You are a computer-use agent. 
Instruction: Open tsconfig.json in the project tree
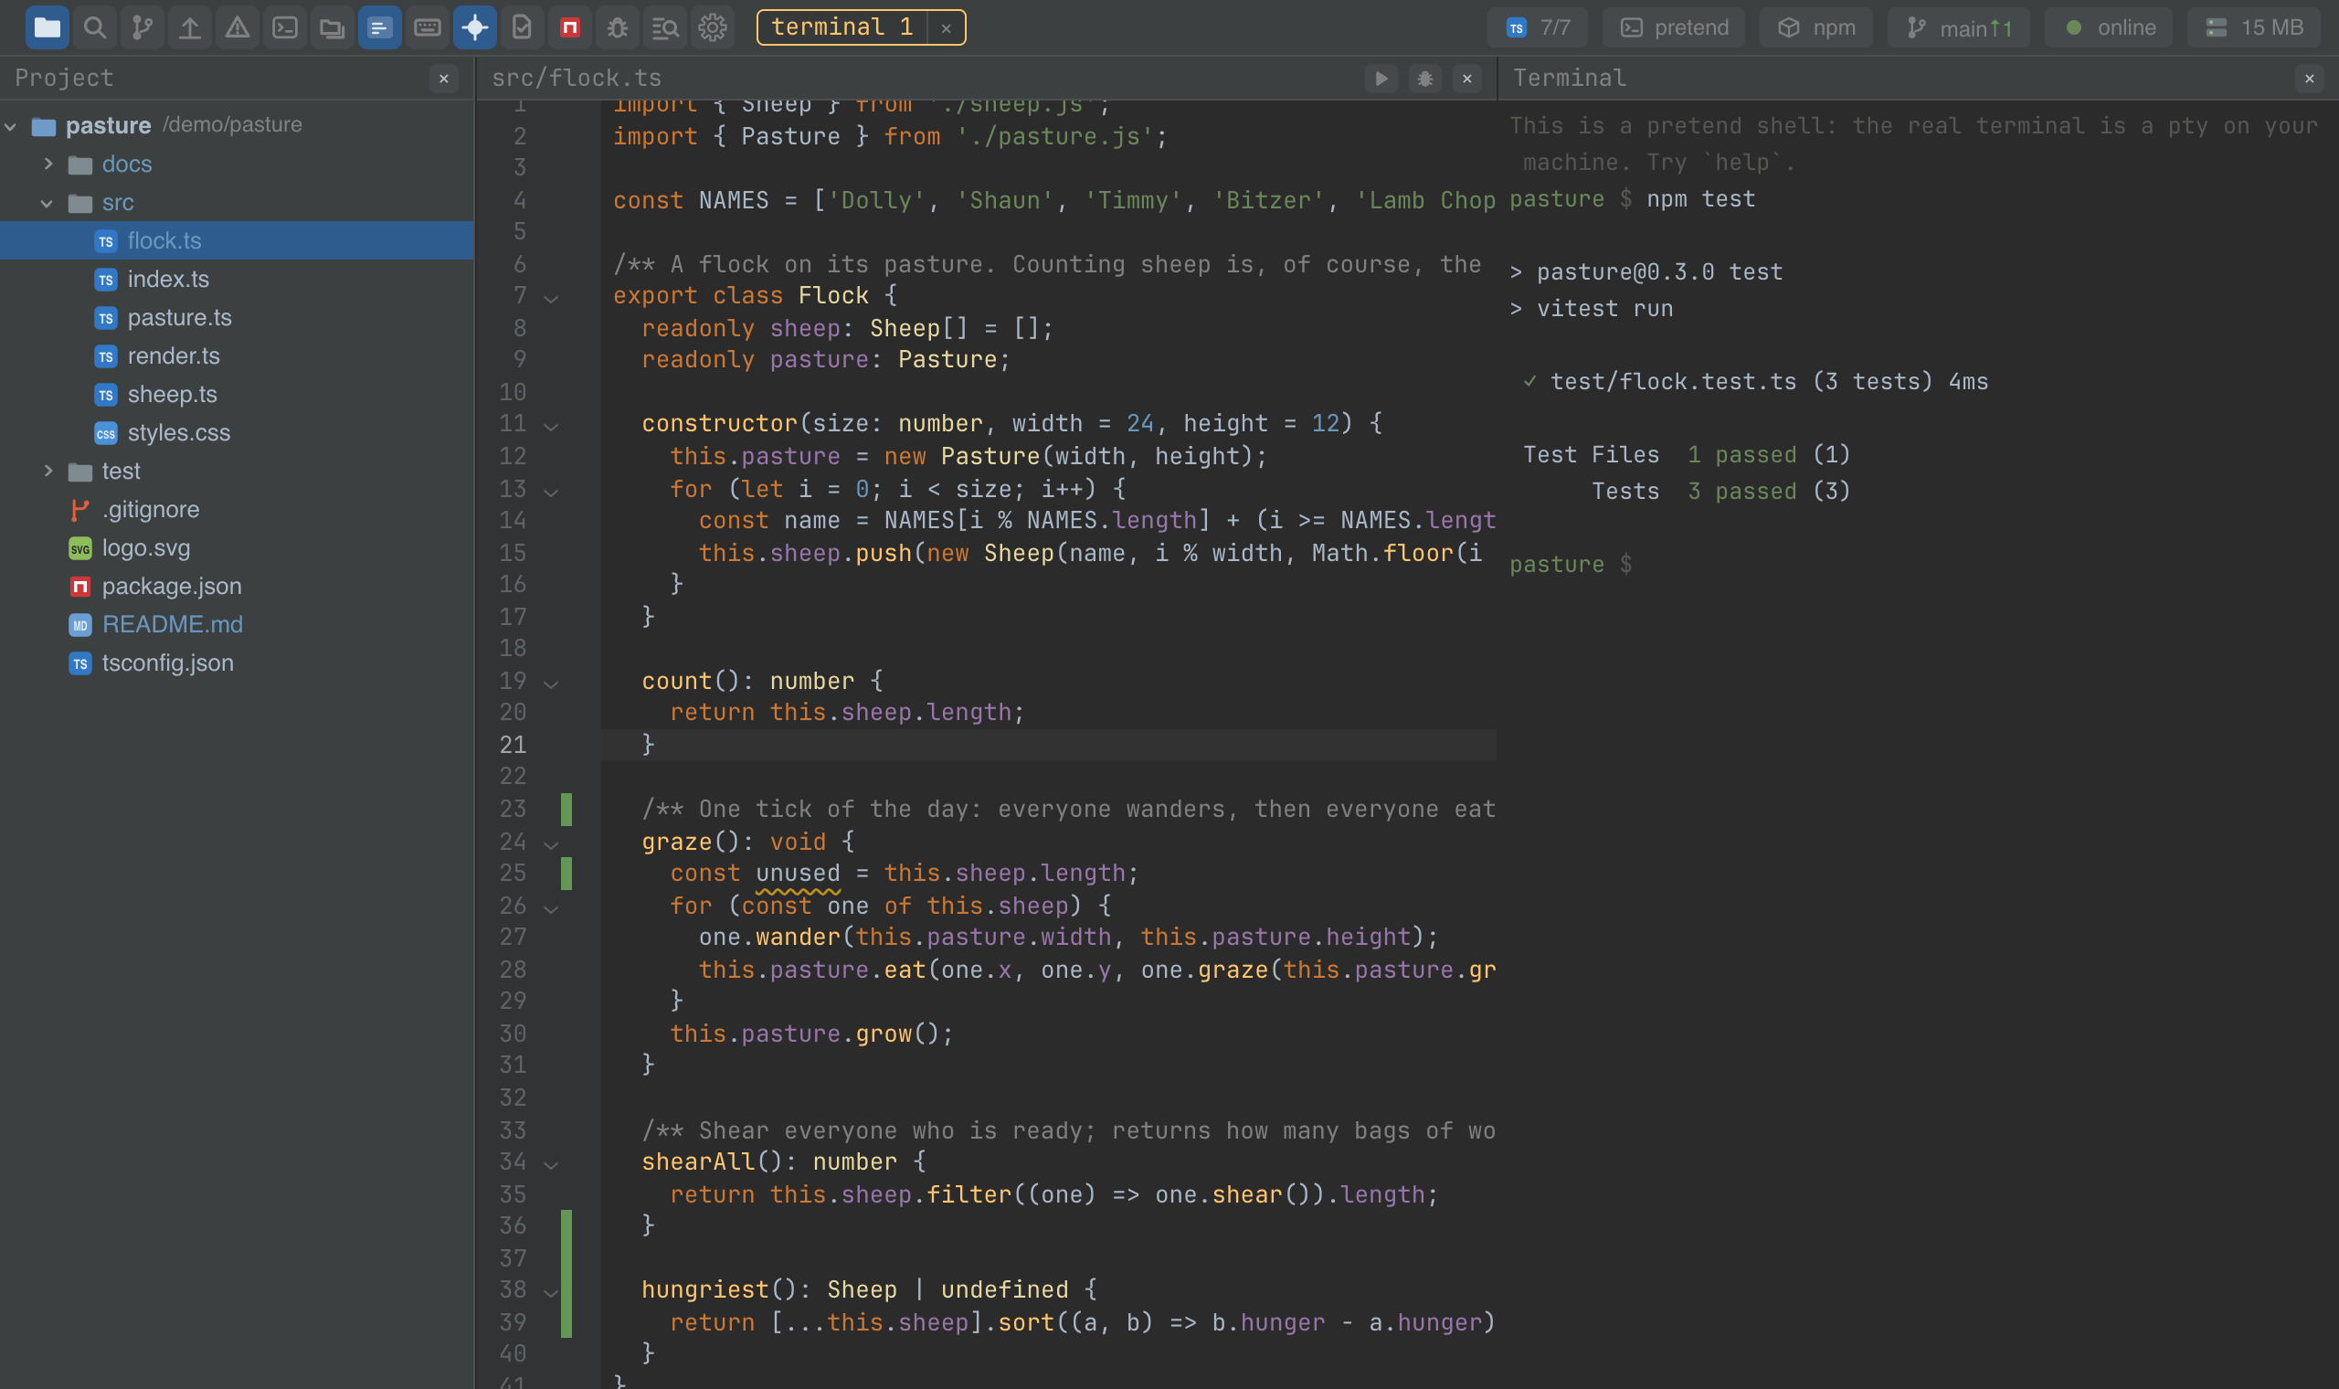tap(237, 663)
